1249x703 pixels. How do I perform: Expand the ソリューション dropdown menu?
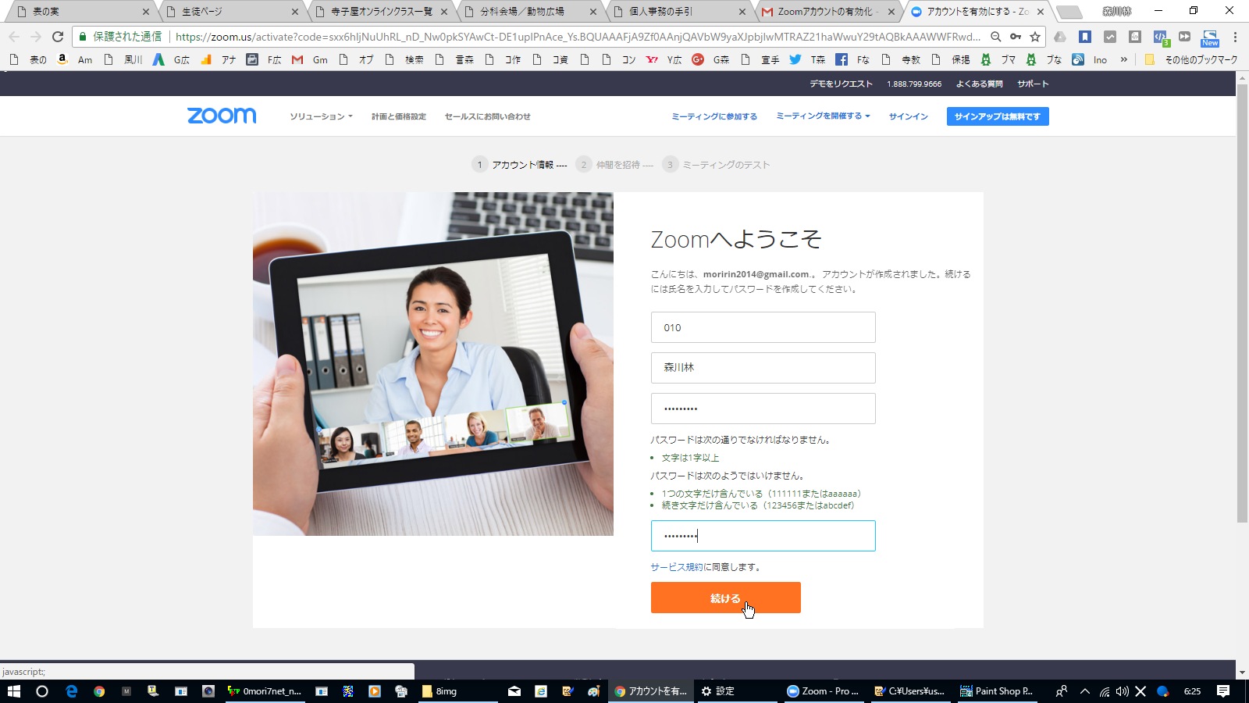tap(321, 116)
